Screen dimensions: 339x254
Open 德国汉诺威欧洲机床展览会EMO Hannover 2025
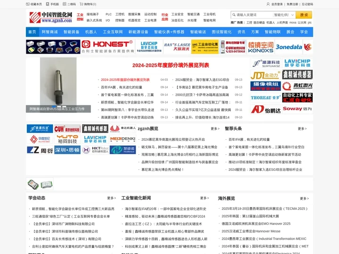pyautogui.click(x=256, y=223)
